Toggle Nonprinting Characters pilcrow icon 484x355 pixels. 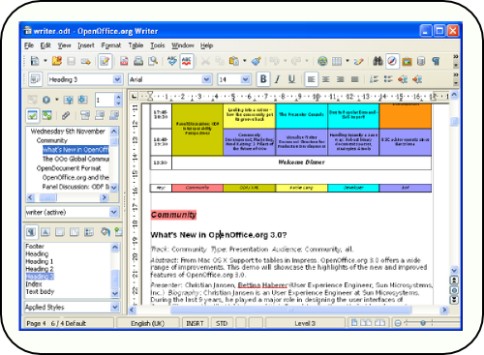(x=436, y=61)
